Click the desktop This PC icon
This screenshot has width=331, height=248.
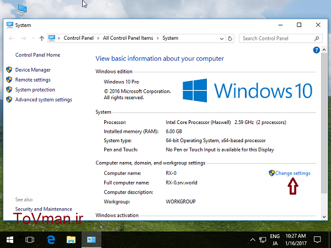tap(21, 9)
